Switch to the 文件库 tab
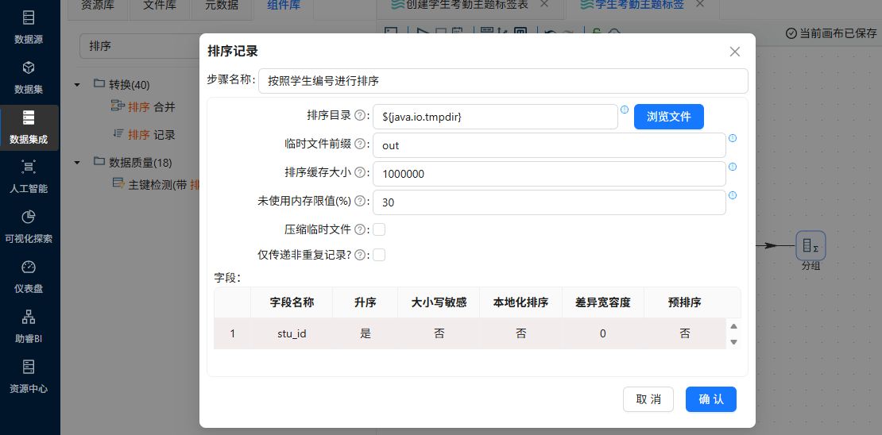This screenshot has height=435, width=882. pos(159,6)
